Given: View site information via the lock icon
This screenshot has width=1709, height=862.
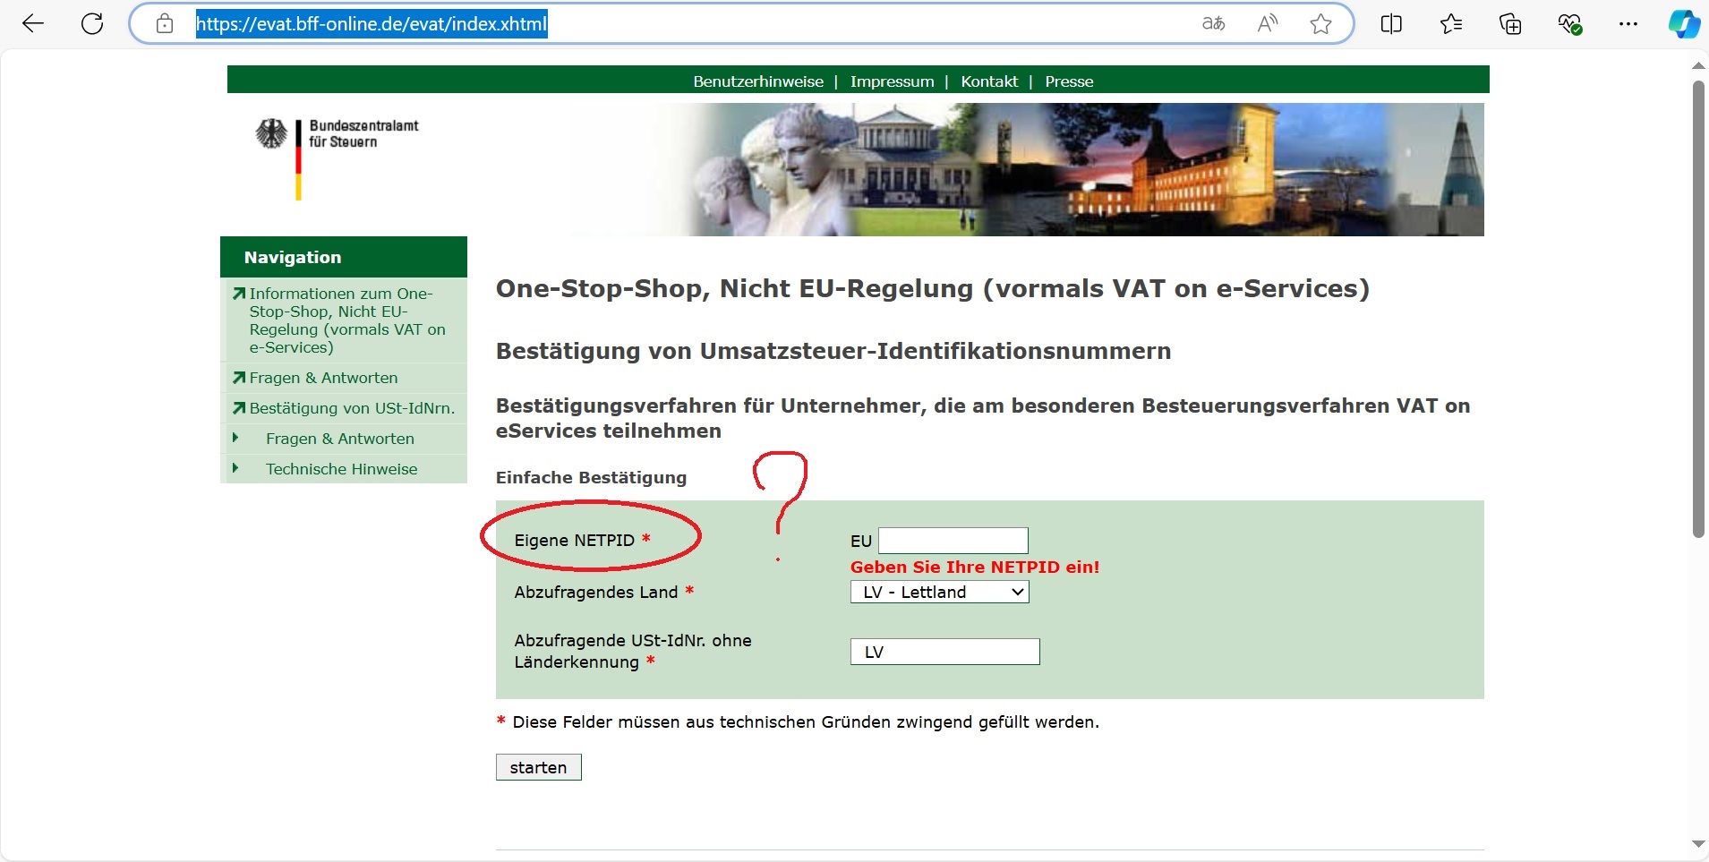Looking at the screenshot, I should click(164, 24).
